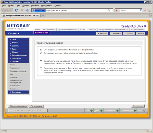153x133 pixels.
Task: Click the Яндекс search input field
Action: tap(130, 10)
